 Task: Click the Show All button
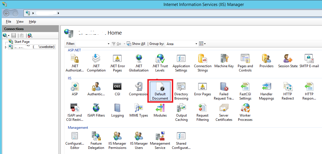pos(136,44)
